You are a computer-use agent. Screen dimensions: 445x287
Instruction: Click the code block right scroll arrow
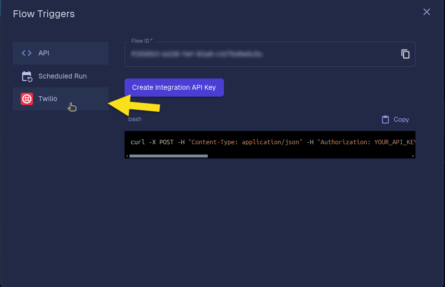coord(413,156)
